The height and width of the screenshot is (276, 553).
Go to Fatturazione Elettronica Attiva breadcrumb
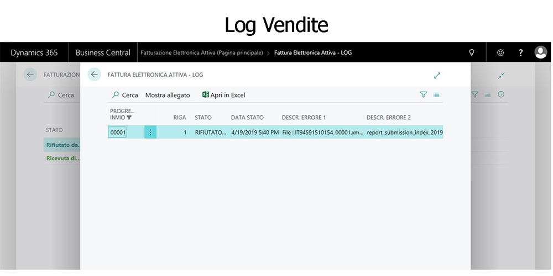pos(202,53)
